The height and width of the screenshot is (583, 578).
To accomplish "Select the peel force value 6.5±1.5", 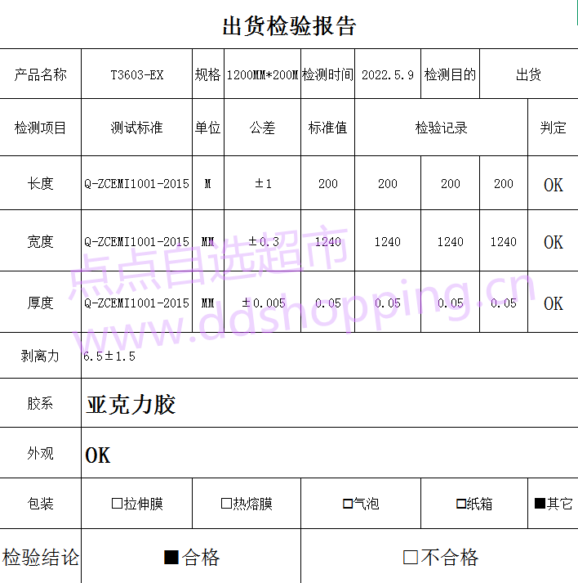I will pyautogui.click(x=109, y=357).
